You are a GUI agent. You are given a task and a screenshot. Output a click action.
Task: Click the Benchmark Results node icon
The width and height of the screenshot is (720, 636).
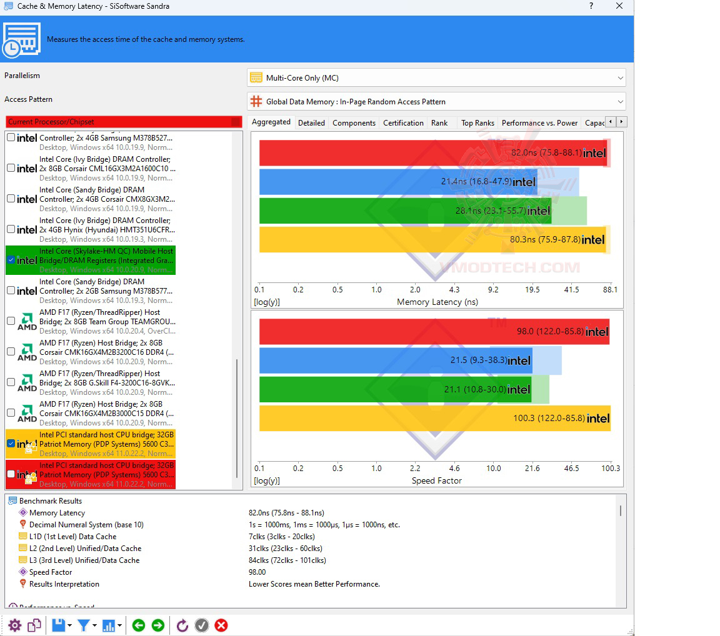click(x=12, y=500)
